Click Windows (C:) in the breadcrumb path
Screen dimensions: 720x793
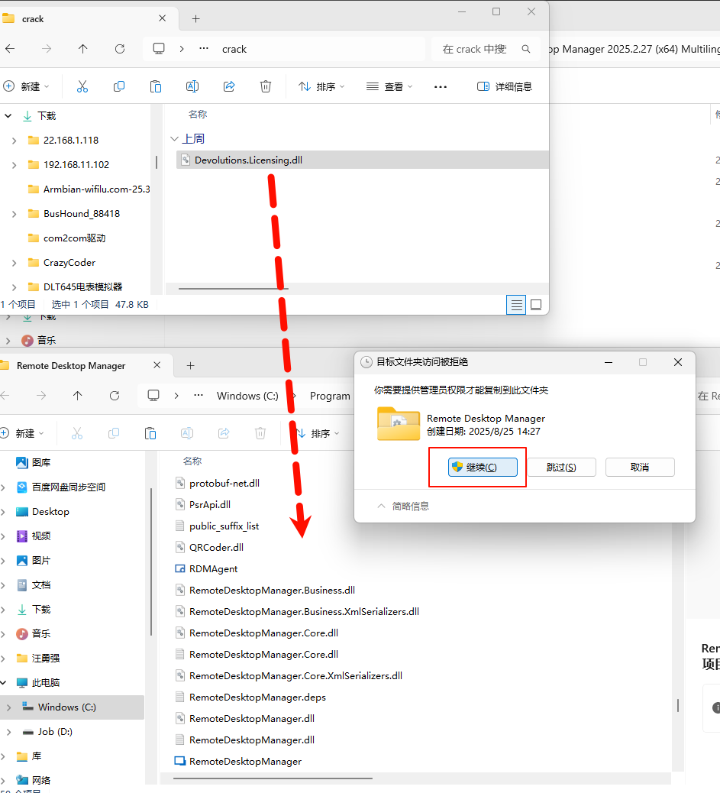(247, 396)
